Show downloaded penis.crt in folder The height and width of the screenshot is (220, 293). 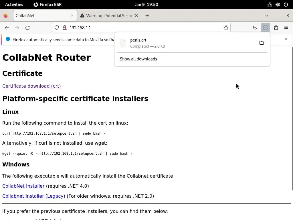(x=262, y=43)
